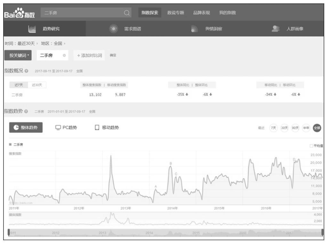Screen dimensions: 327x243
Task: Click the 整体同比 header
Action: tap(183, 85)
